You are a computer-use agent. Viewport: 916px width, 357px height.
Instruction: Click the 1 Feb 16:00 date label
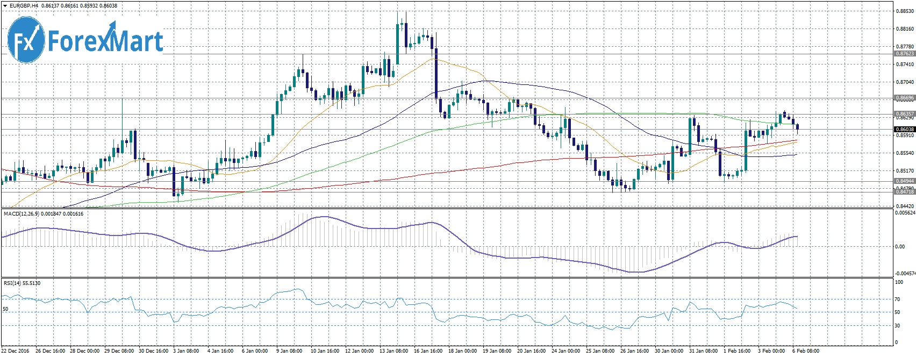click(x=737, y=351)
